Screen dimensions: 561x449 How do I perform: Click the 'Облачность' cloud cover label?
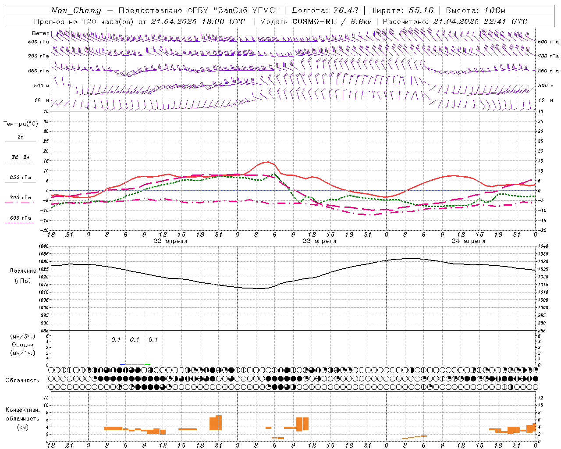click(x=22, y=381)
